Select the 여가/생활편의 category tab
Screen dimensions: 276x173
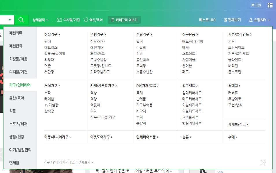coord(20,150)
